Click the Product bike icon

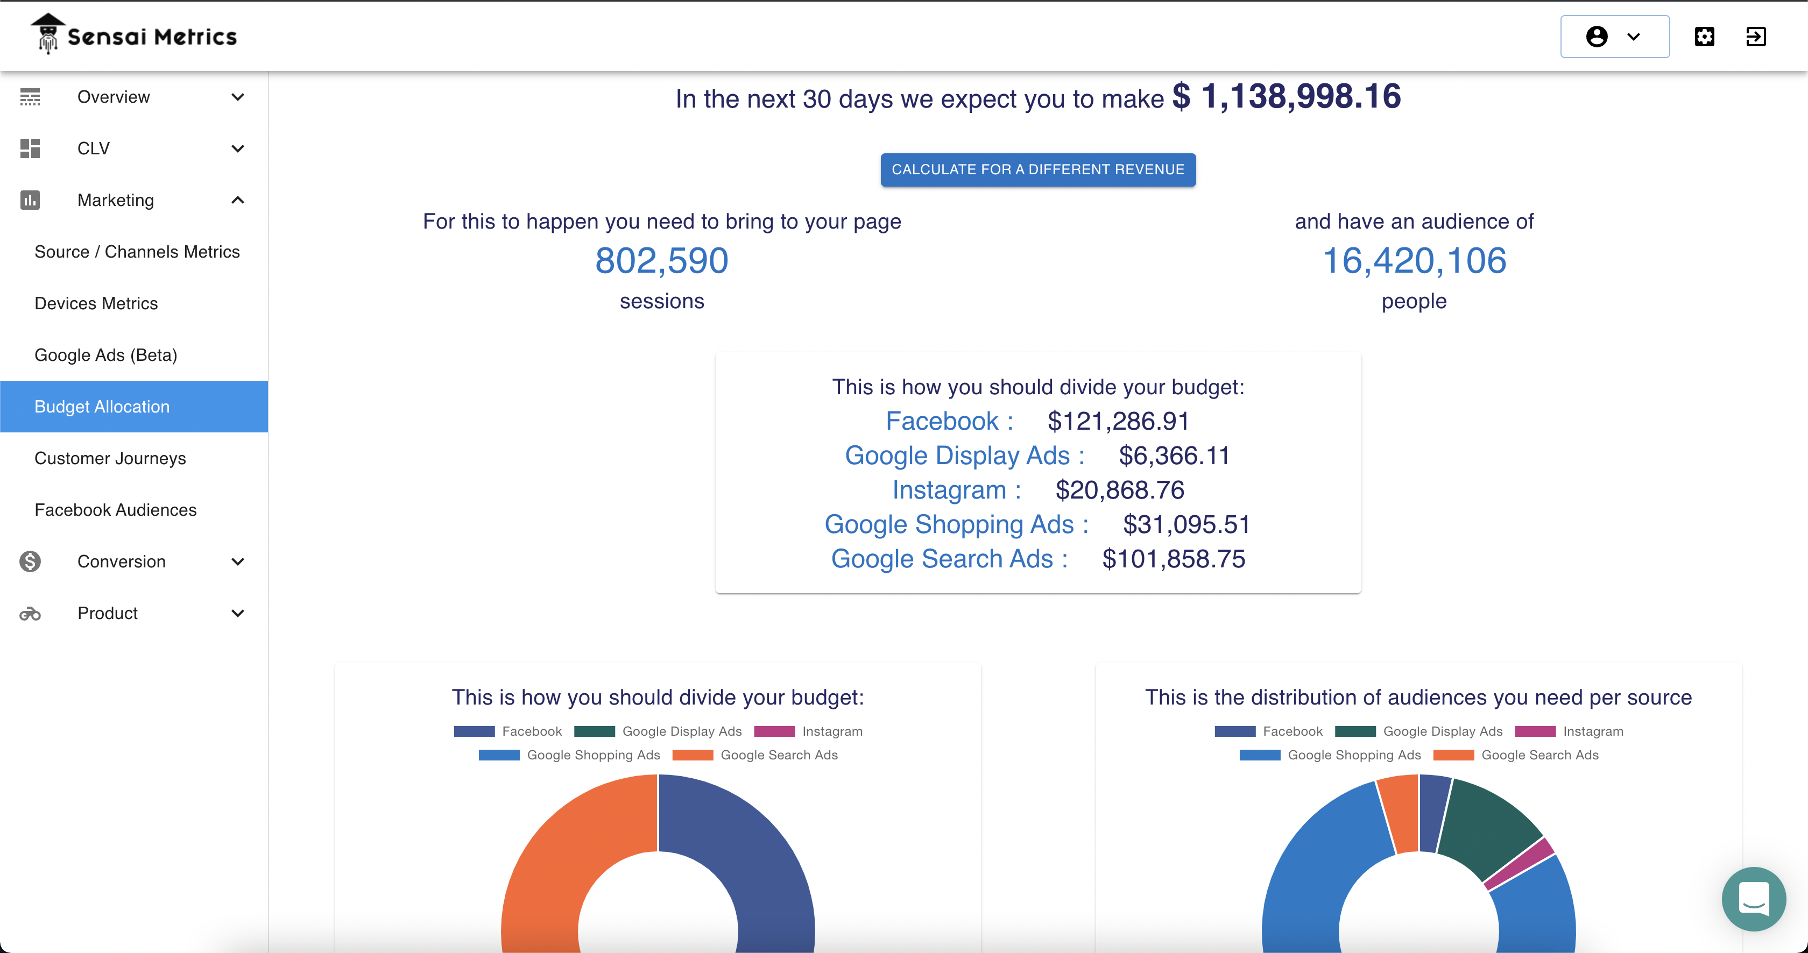[30, 614]
